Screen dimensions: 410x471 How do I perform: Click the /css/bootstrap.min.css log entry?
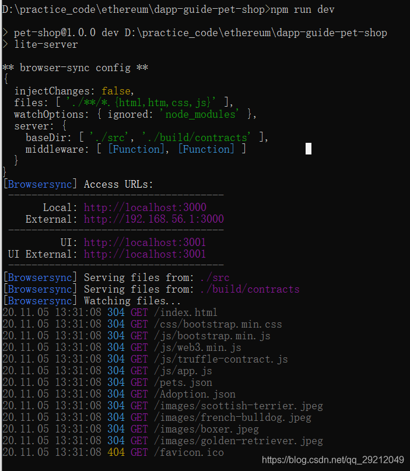pyautogui.click(x=142, y=324)
